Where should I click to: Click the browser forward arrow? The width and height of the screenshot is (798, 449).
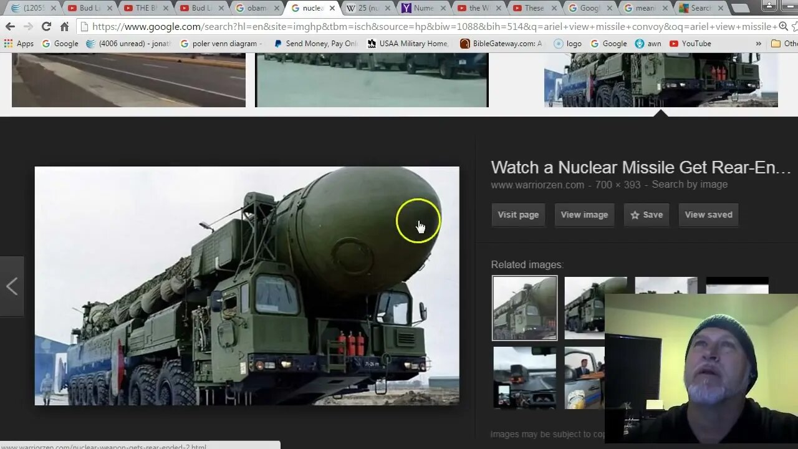28,26
